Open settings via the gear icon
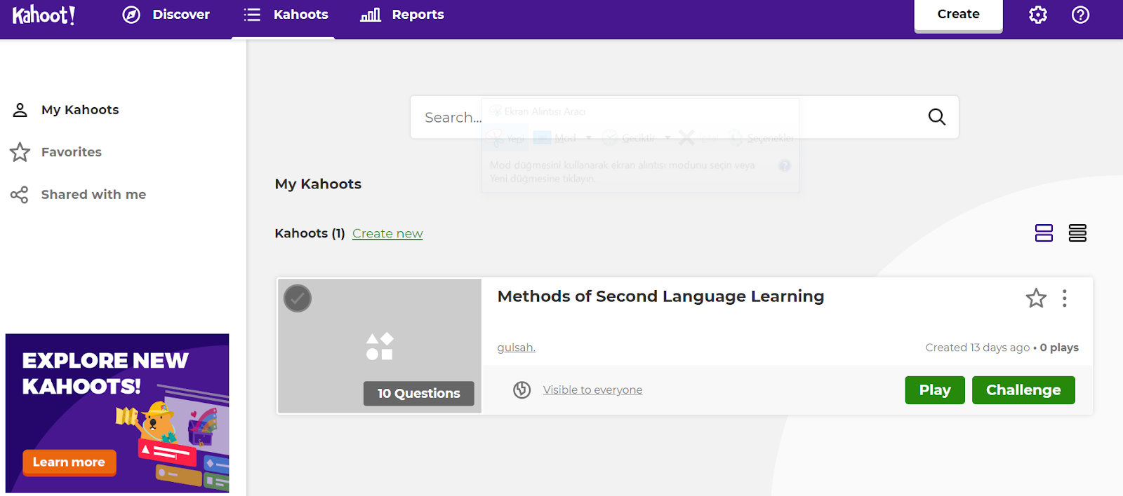This screenshot has width=1123, height=496. [1038, 15]
